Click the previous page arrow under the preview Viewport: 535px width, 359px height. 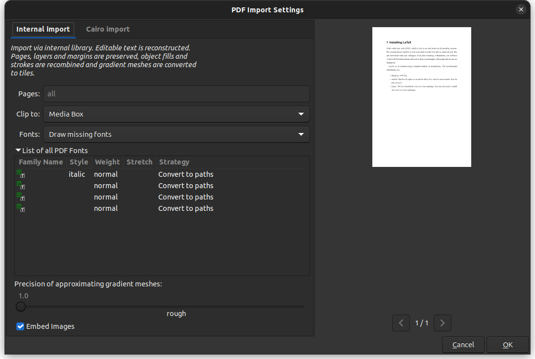coord(401,322)
